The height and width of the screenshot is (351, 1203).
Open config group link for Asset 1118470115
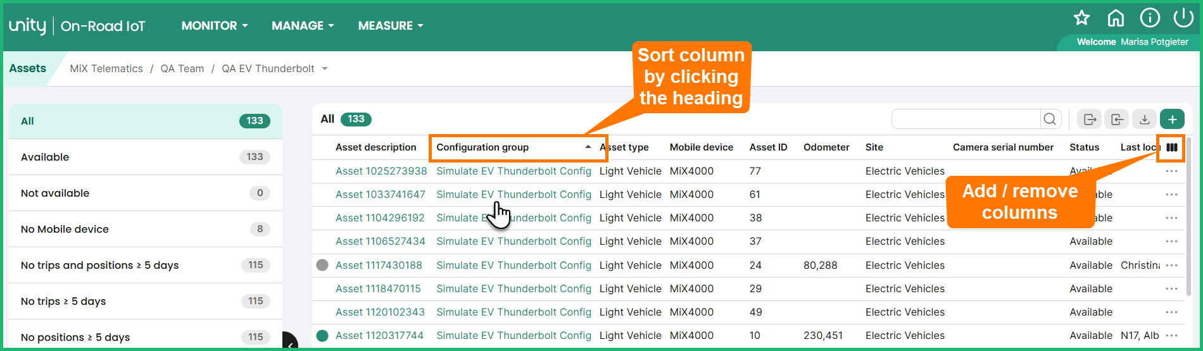(x=513, y=289)
